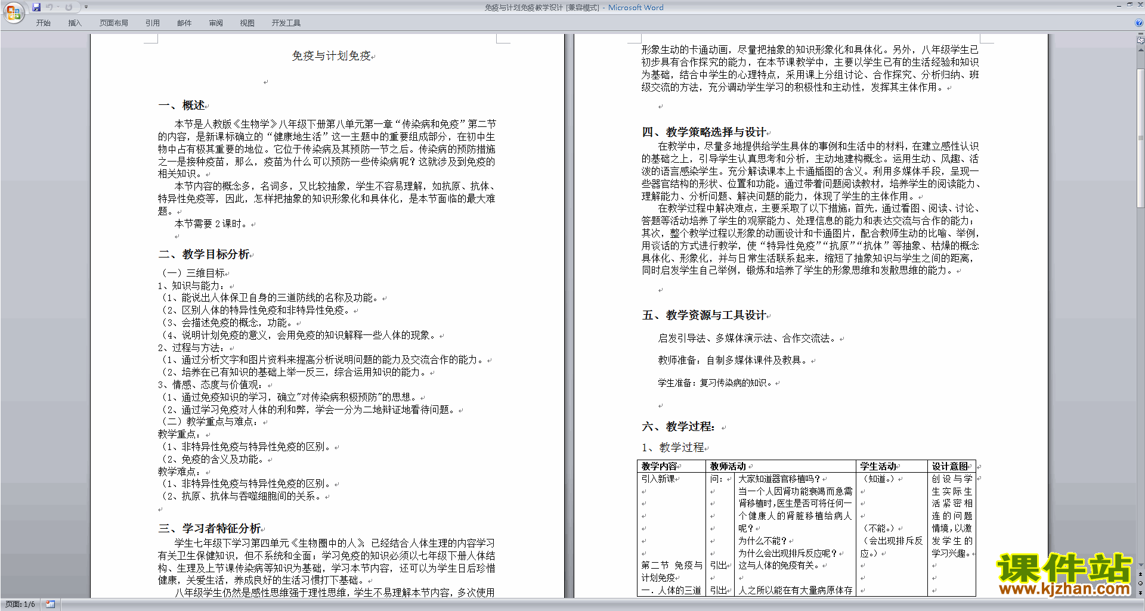Click line 教师准备：自制多媒体课件及教具。
The image size is (1145, 611).
(734, 361)
